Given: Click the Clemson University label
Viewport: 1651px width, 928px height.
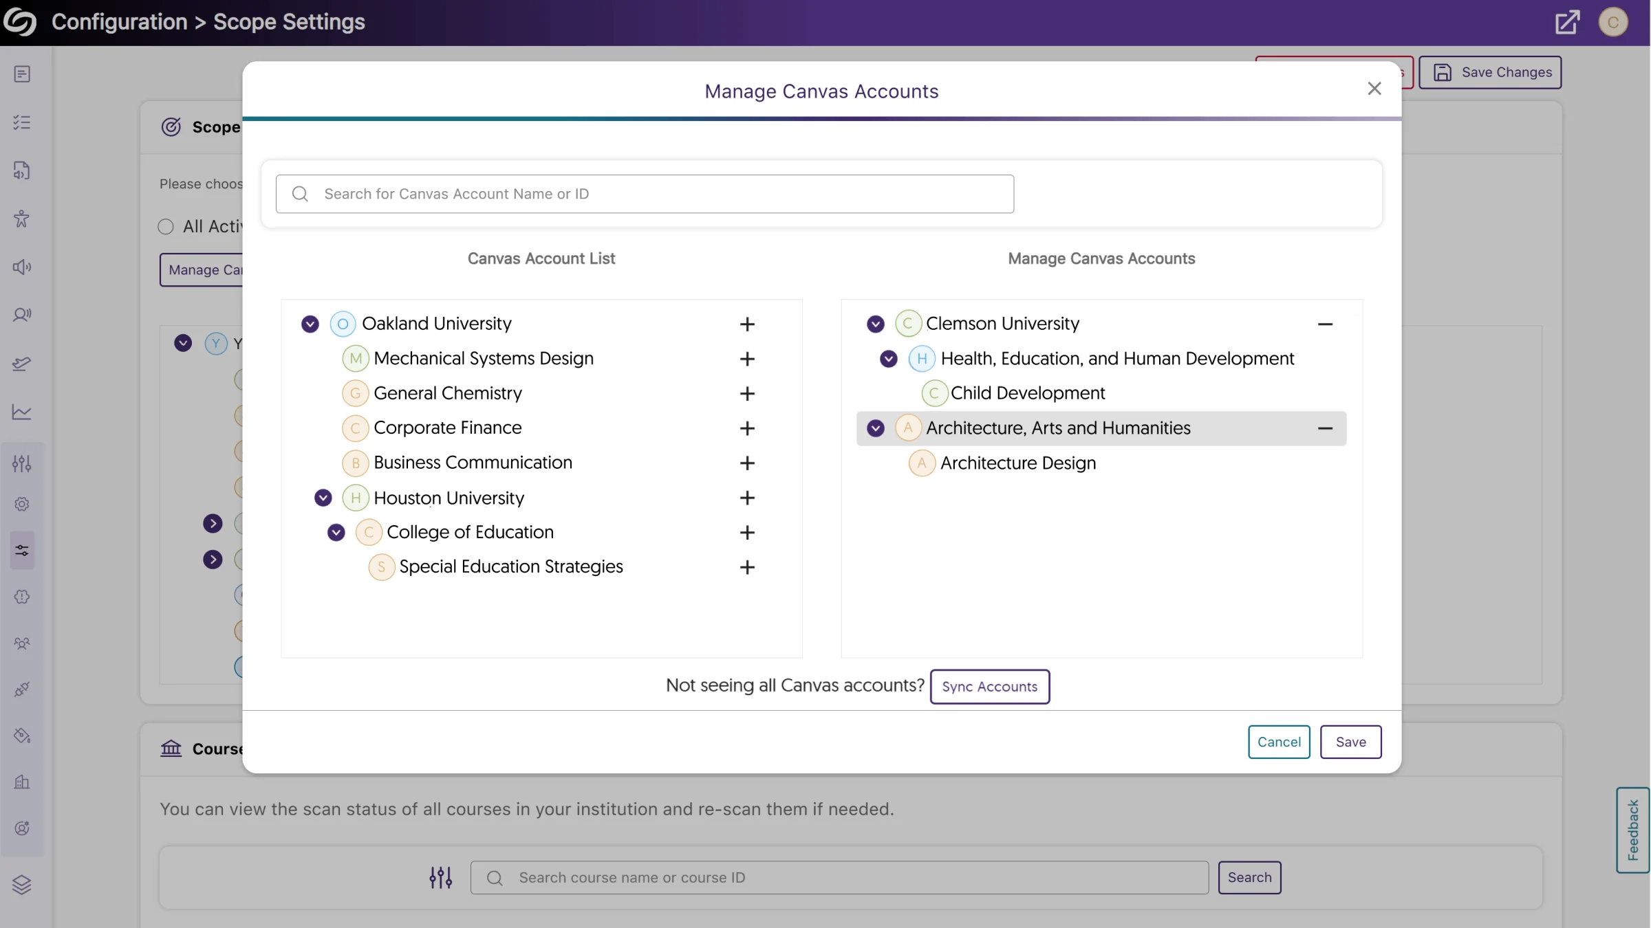Looking at the screenshot, I should (x=1002, y=324).
